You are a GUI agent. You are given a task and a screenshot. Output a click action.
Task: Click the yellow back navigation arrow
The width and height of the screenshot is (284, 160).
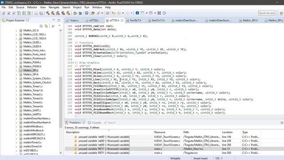coord(119,13)
